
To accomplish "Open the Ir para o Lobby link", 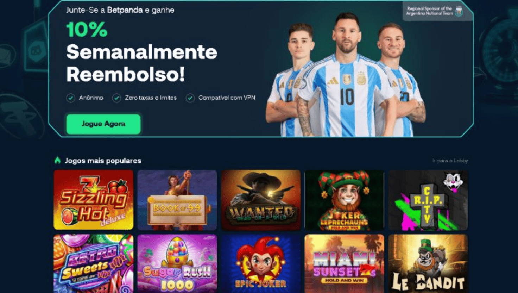I will pyautogui.click(x=450, y=161).
